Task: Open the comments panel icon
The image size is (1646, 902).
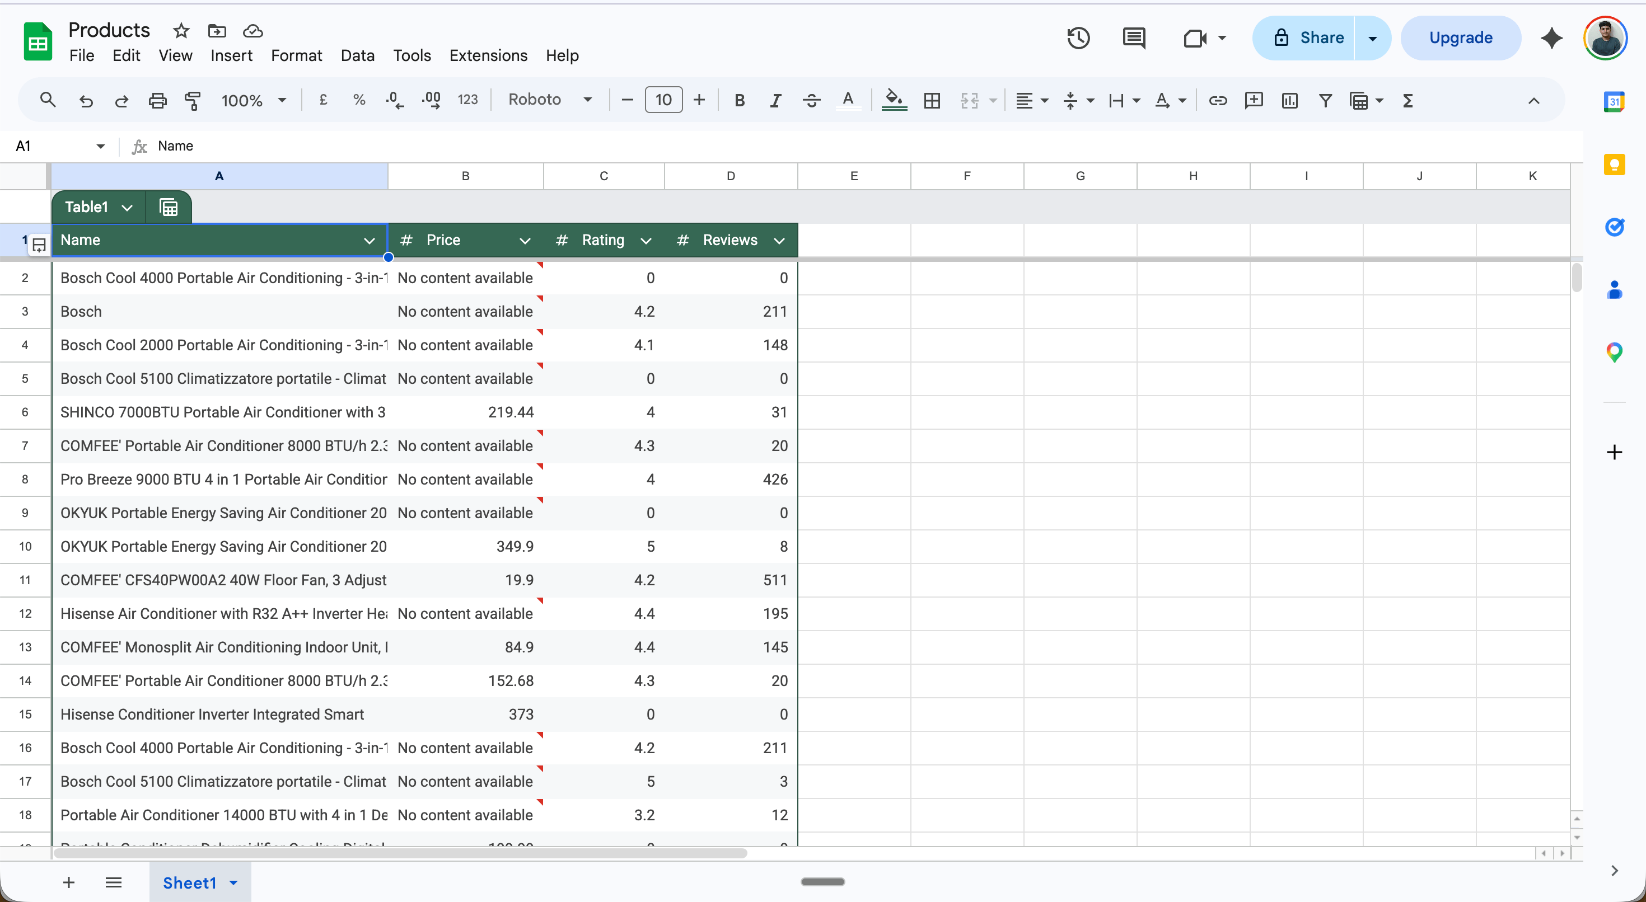Action: click(1134, 37)
